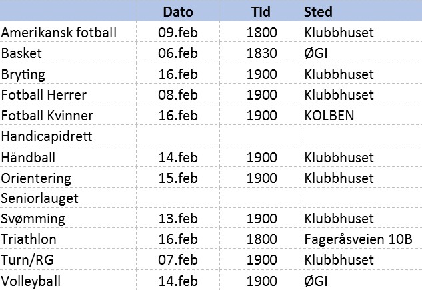422x290 pixels.
Task: Click the Tid column header
Action: click(261, 12)
